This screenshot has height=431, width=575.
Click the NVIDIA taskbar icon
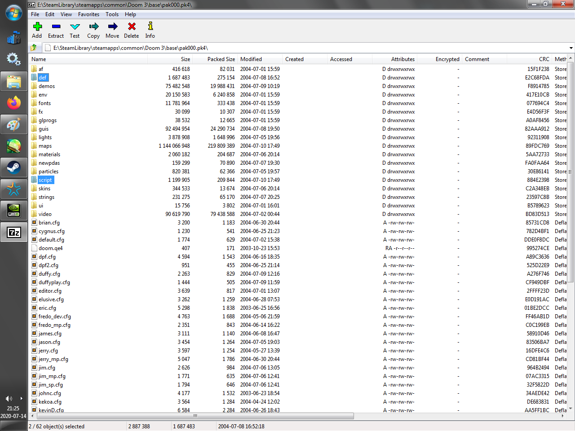pyautogui.click(x=14, y=211)
